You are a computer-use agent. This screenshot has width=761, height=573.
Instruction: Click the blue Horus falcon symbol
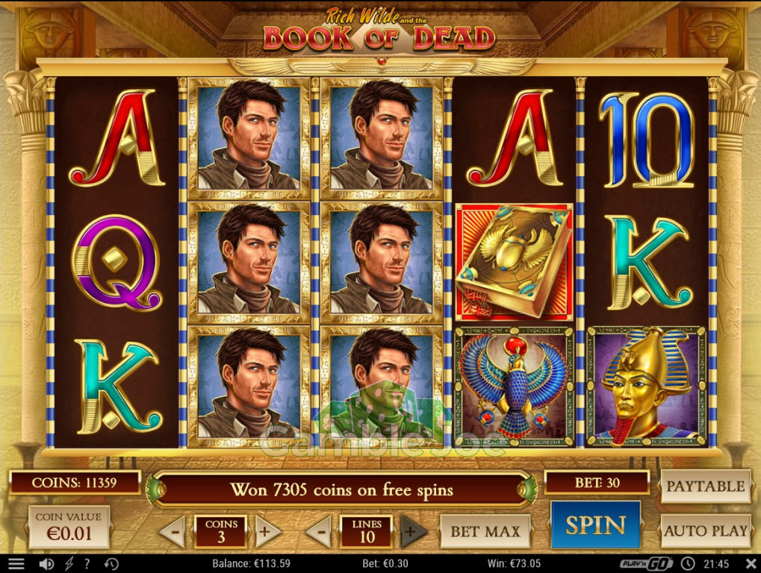tap(515, 386)
